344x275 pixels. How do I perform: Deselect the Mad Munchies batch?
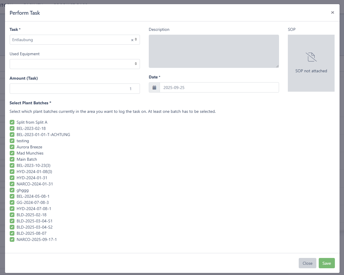tap(12, 153)
